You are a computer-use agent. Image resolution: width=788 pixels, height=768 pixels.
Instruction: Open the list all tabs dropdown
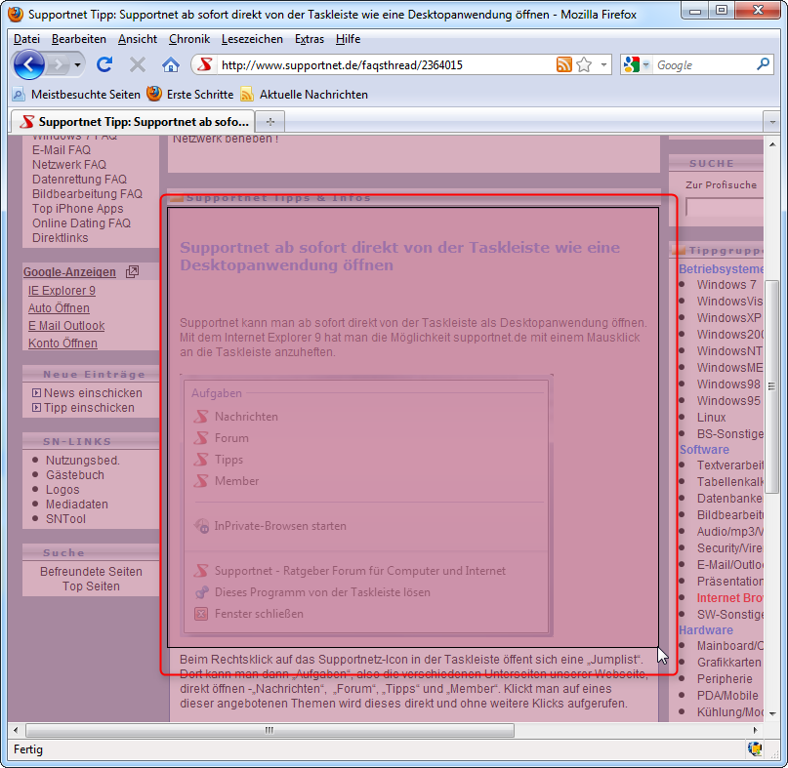tap(772, 122)
